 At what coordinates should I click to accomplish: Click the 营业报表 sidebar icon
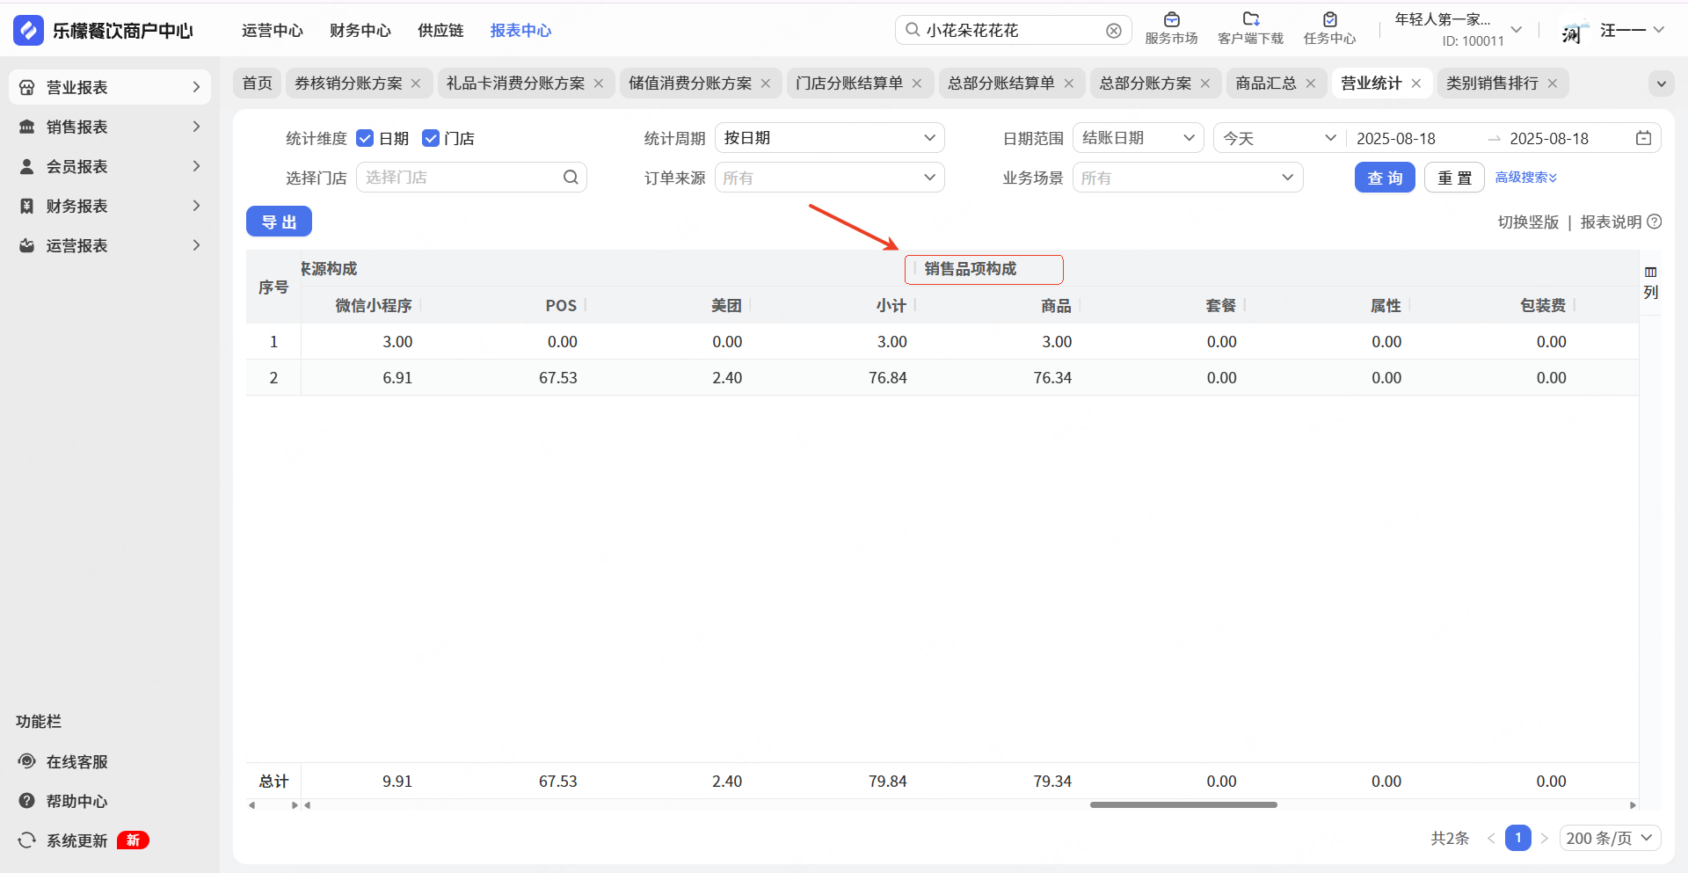coord(27,87)
